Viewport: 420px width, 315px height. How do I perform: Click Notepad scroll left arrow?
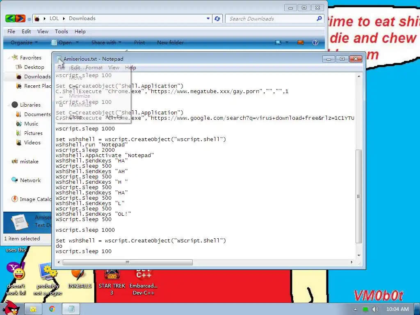(x=59, y=262)
